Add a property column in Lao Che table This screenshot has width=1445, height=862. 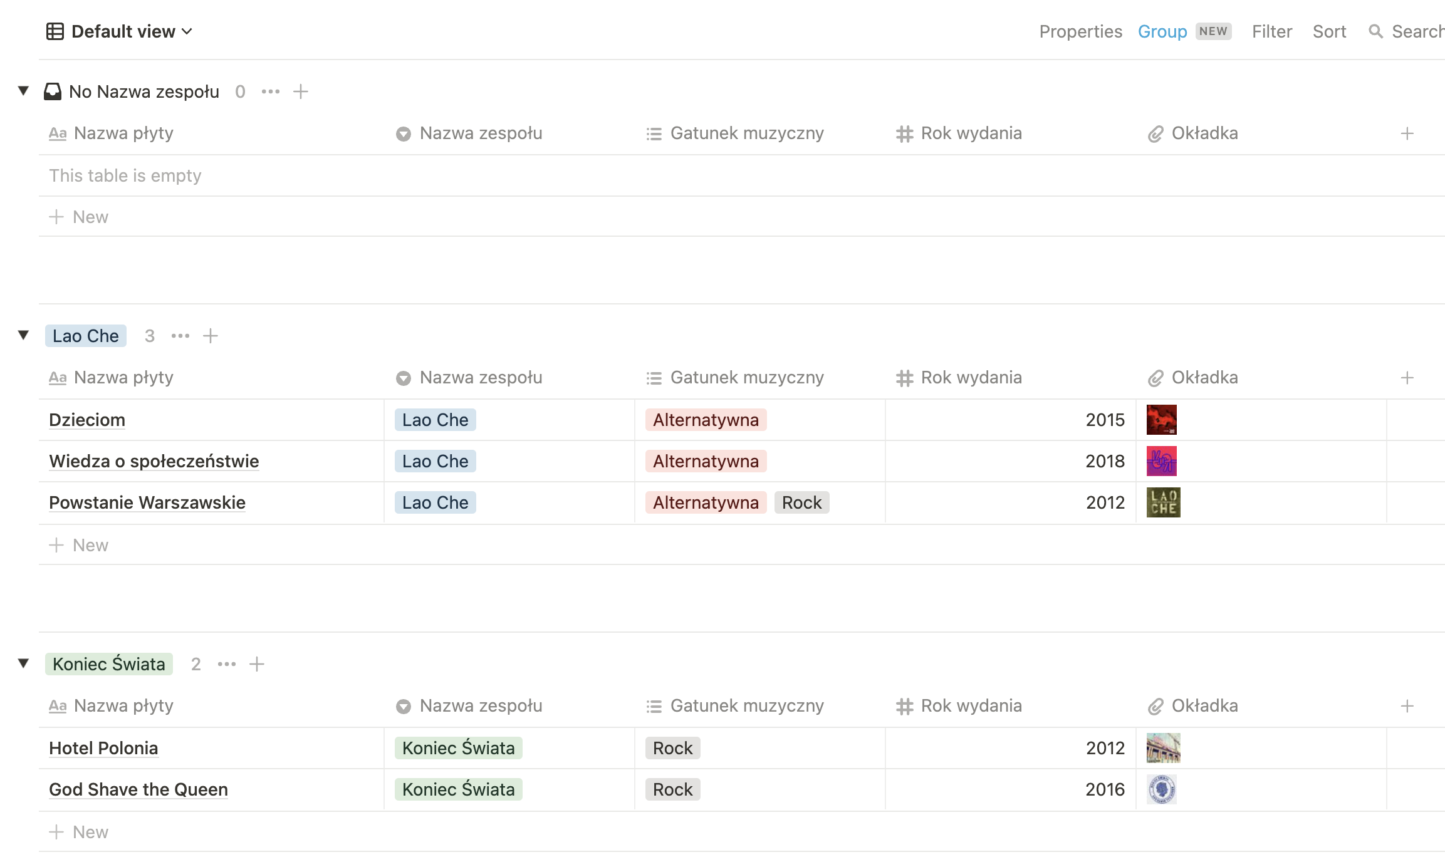[1407, 378]
